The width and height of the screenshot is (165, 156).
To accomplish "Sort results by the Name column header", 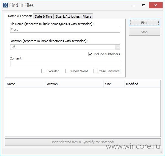I will coord(24,84).
